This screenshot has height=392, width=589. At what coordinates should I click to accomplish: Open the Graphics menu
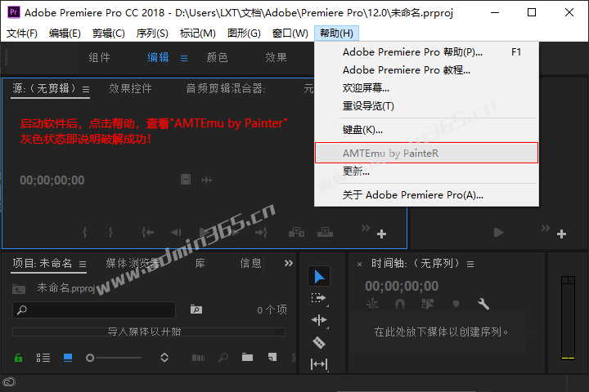click(244, 33)
